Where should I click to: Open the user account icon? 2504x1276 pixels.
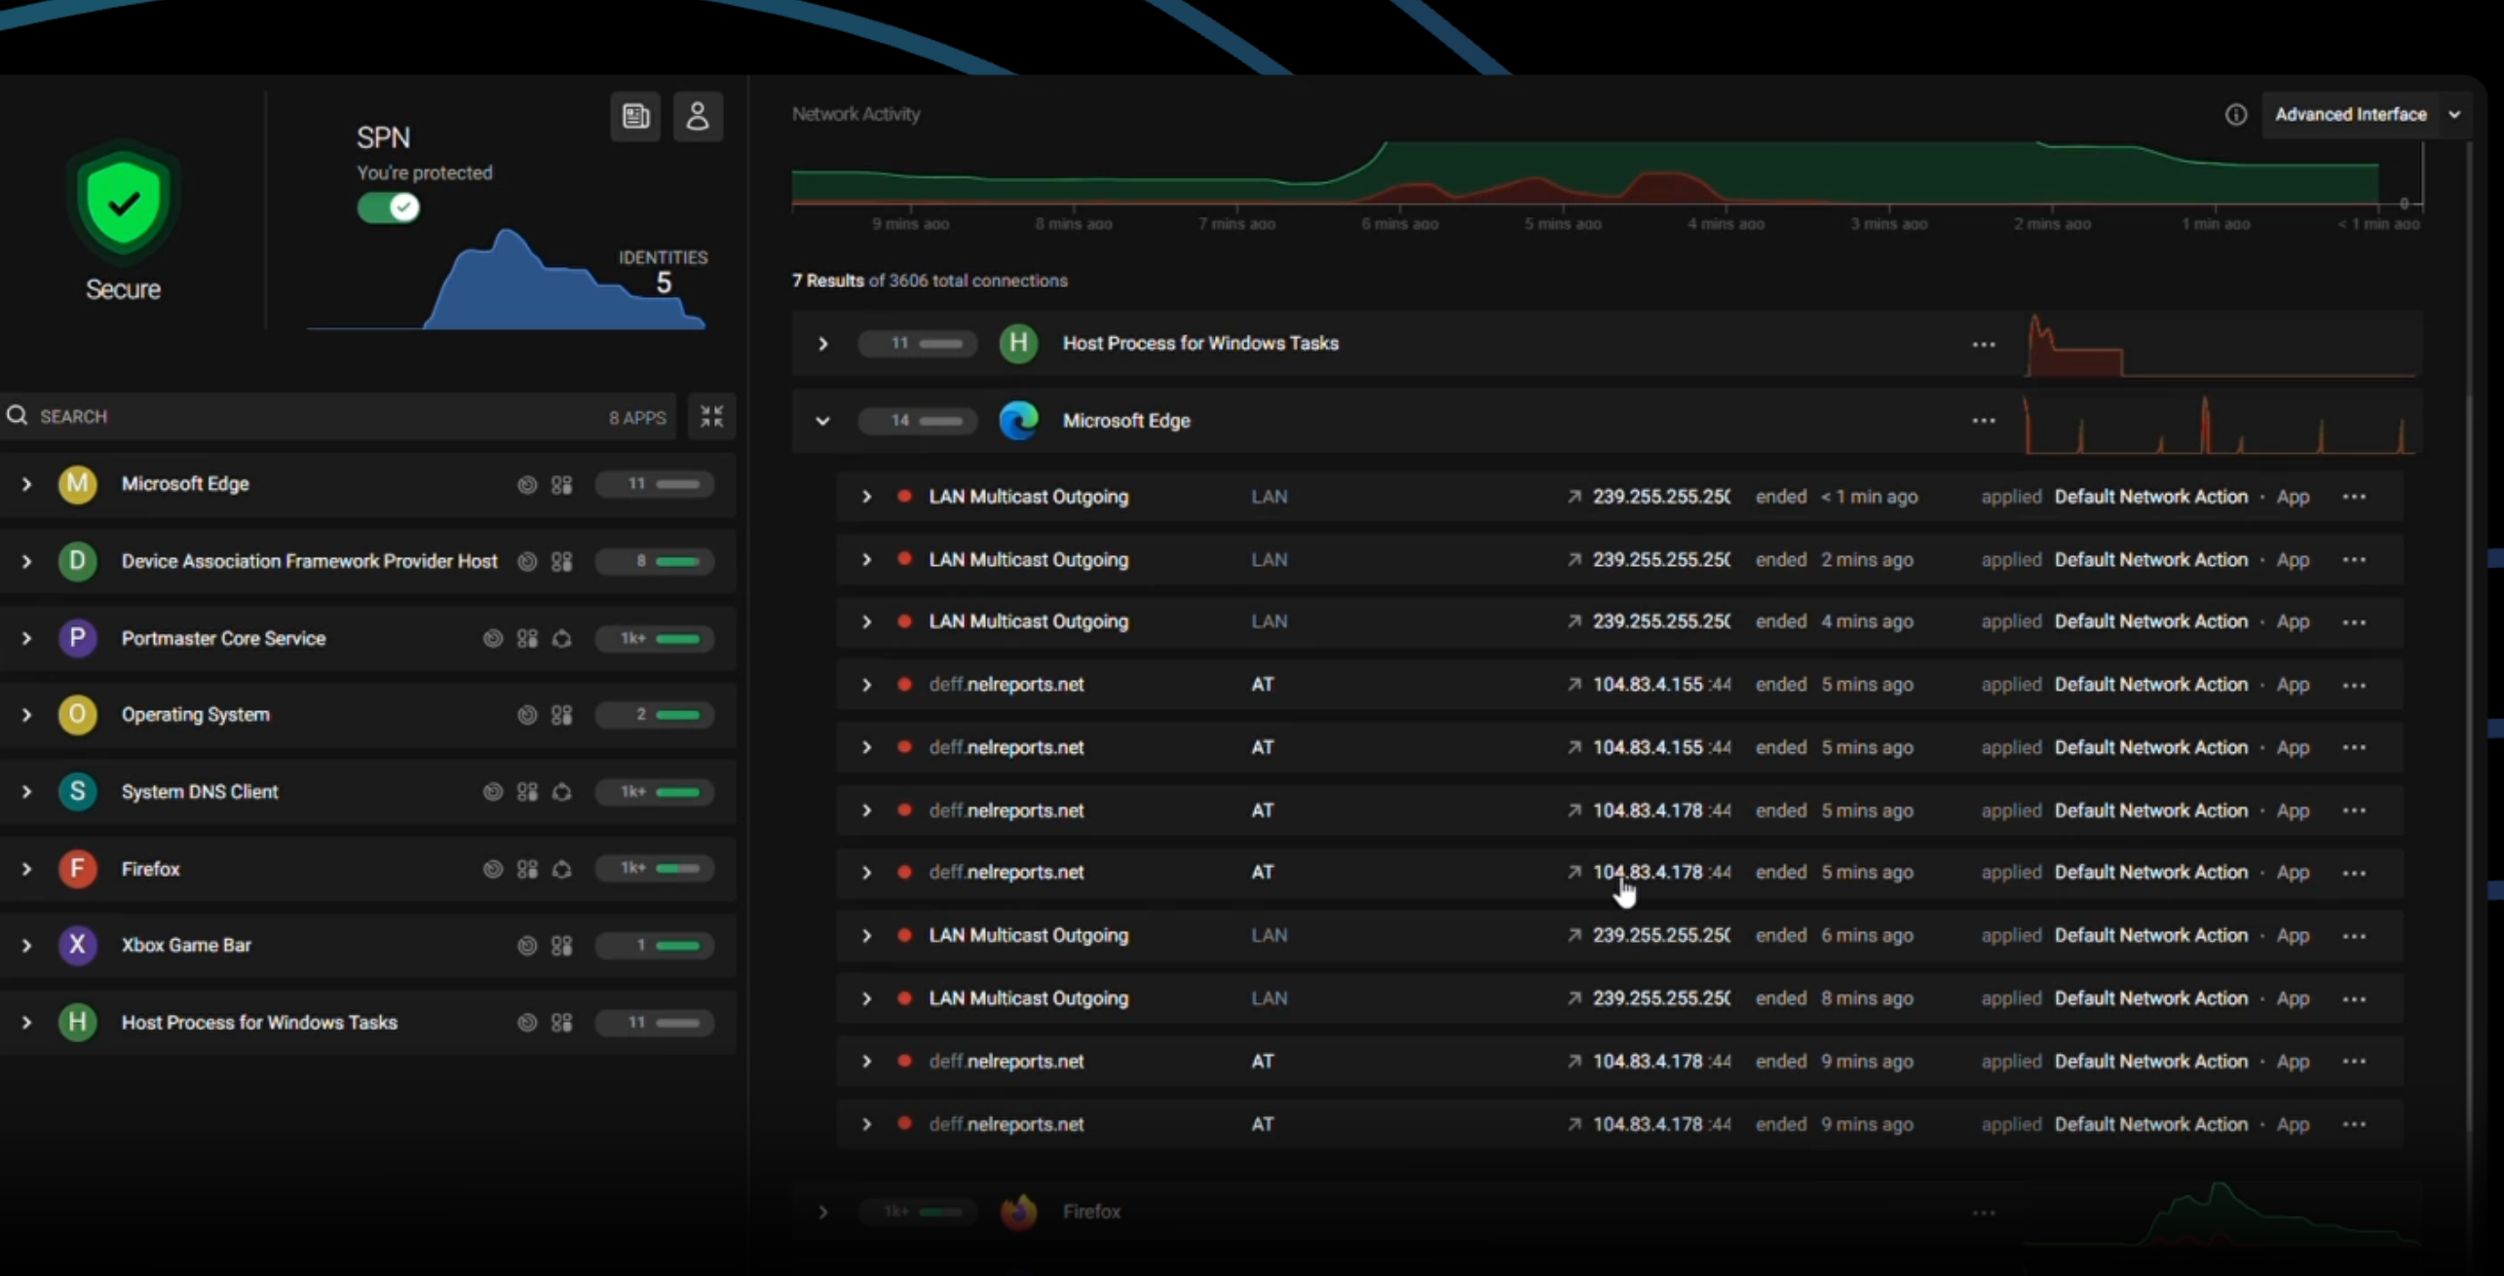[698, 117]
